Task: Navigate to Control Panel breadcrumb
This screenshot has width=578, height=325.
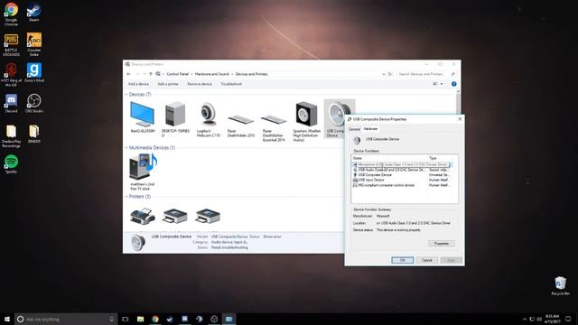Action: (x=177, y=74)
